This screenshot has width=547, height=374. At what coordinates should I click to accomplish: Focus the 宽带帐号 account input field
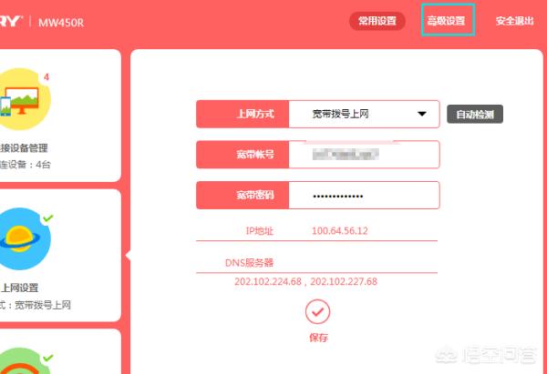click(x=364, y=155)
